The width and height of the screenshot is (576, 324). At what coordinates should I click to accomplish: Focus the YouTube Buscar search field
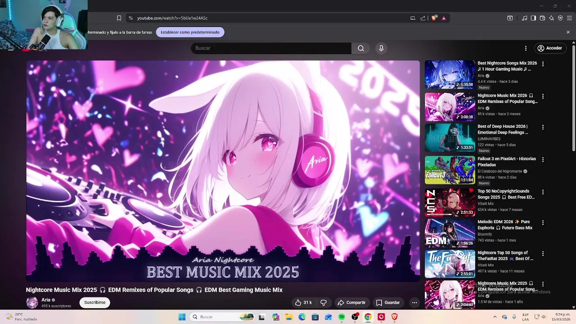click(271, 48)
